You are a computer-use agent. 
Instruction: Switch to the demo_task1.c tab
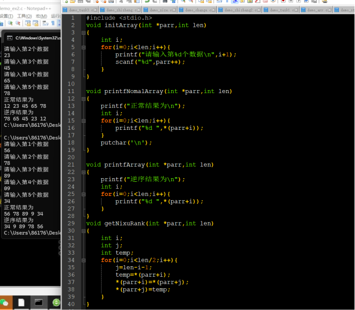281,10
